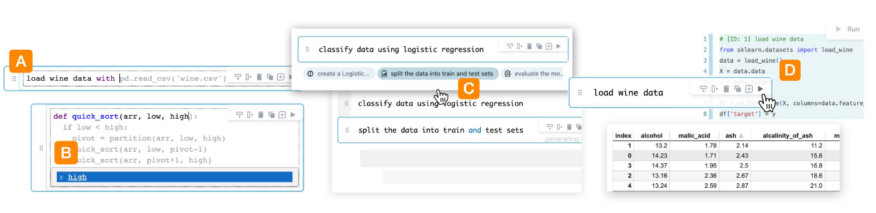Sort table by the ash column header

point(733,135)
